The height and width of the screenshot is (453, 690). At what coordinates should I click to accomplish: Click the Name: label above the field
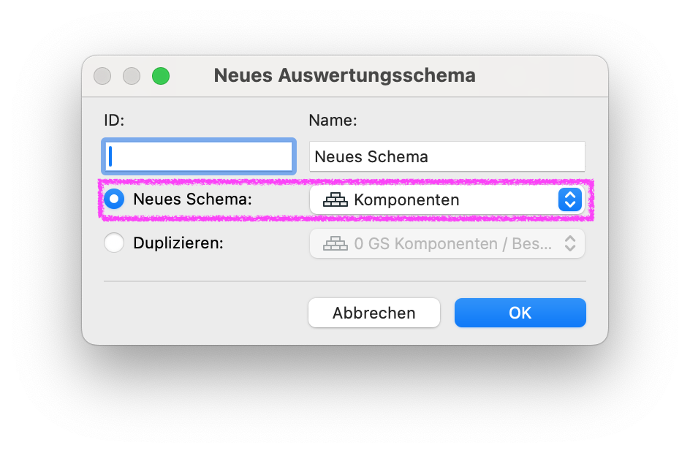tap(333, 120)
